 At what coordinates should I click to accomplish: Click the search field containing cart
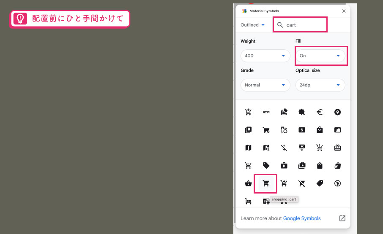(300, 25)
